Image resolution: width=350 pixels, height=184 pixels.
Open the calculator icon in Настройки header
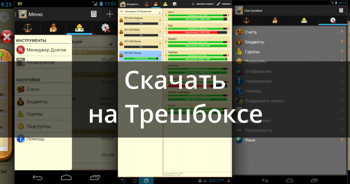(341, 10)
